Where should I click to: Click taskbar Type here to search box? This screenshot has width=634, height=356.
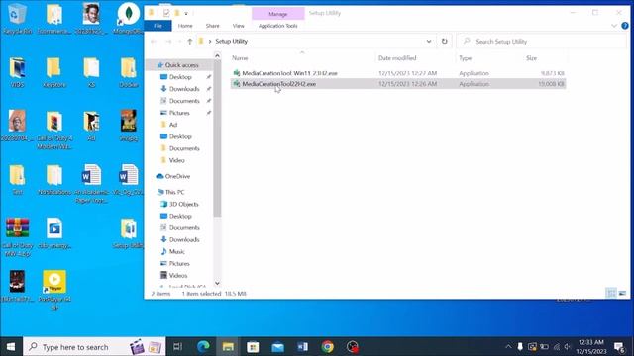coord(94,347)
